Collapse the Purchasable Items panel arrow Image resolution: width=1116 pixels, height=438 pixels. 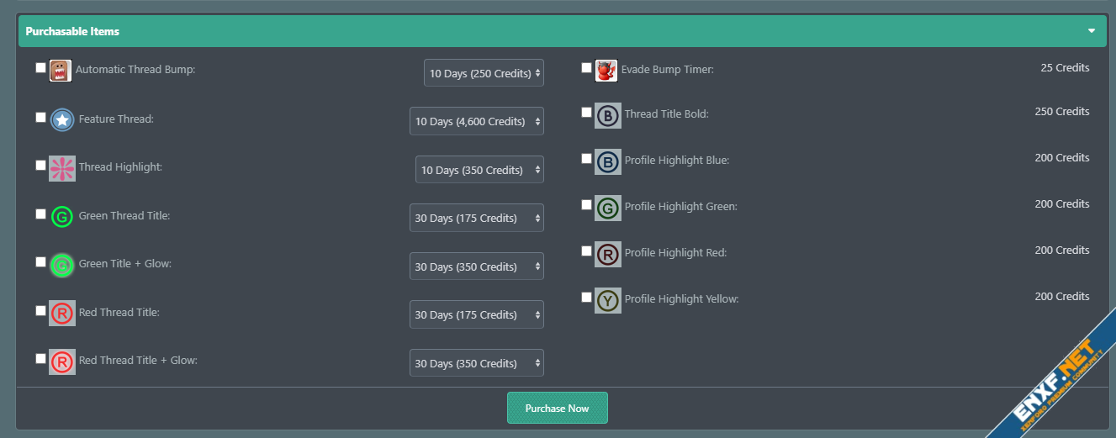[x=1092, y=31]
